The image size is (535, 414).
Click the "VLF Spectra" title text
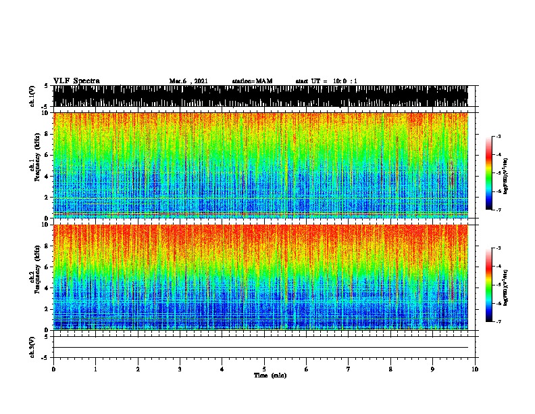(x=76, y=81)
